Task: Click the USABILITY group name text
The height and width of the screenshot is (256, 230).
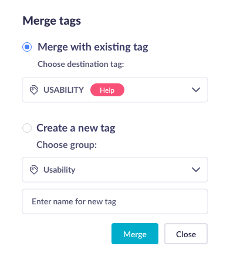Action: (63, 90)
